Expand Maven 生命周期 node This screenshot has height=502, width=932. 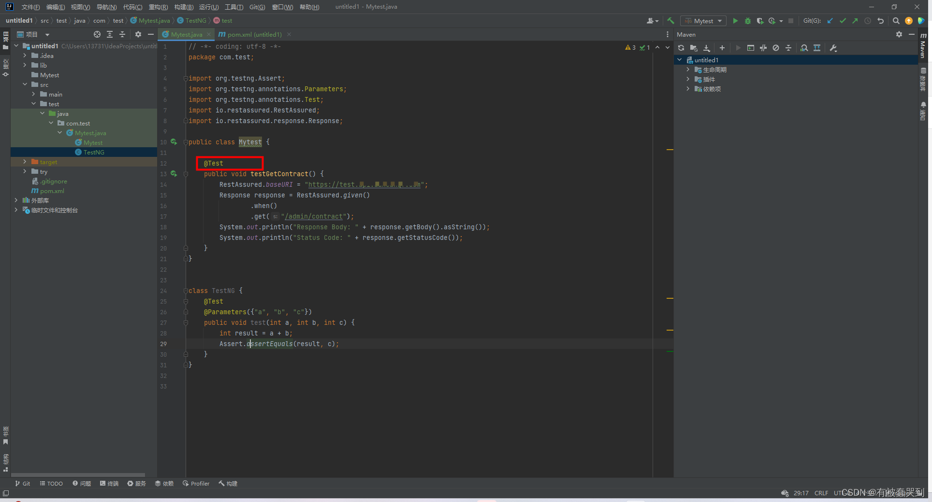click(688, 70)
